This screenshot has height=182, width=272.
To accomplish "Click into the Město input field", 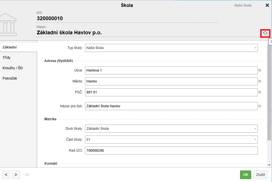I will pyautogui.click(x=171, y=81).
